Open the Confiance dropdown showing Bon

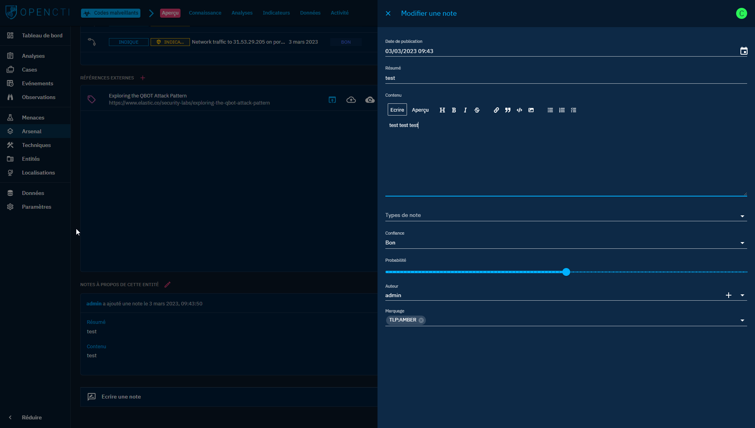(x=742, y=242)
